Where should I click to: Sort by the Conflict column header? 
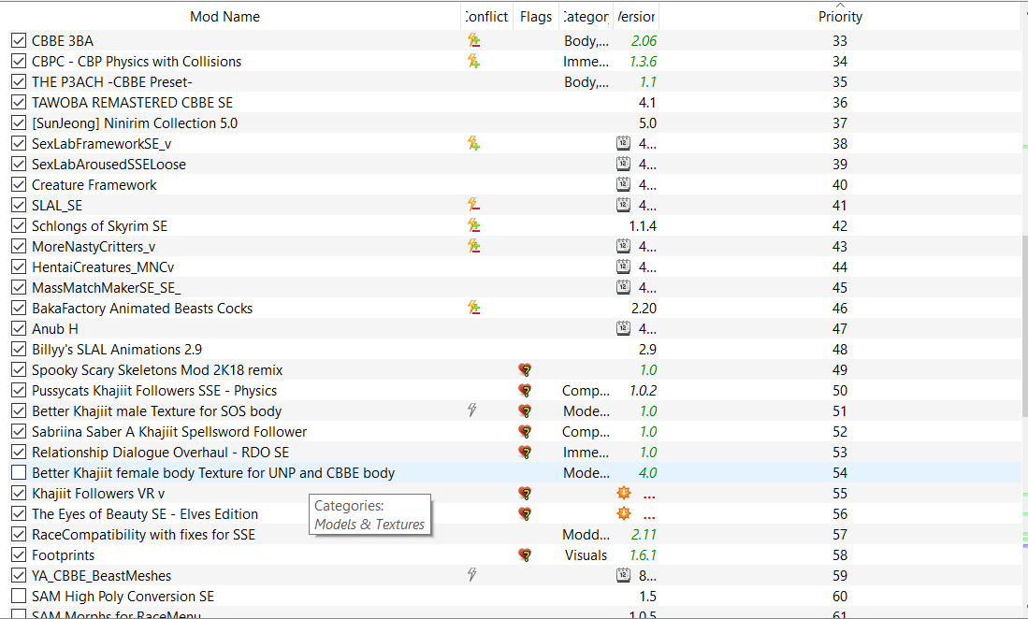tap(486, 17)
